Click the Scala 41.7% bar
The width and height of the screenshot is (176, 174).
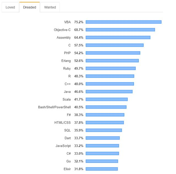tap(107, 99)
